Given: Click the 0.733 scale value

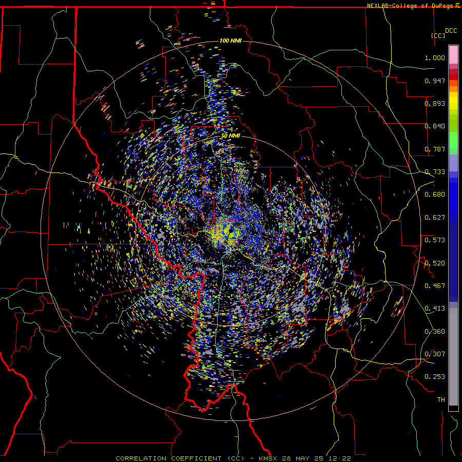Looking at the screenshot, I should (435, 172).
